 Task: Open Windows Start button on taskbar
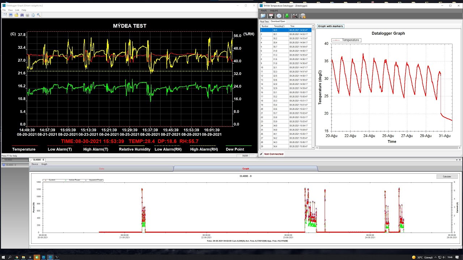tap(3, 257)
